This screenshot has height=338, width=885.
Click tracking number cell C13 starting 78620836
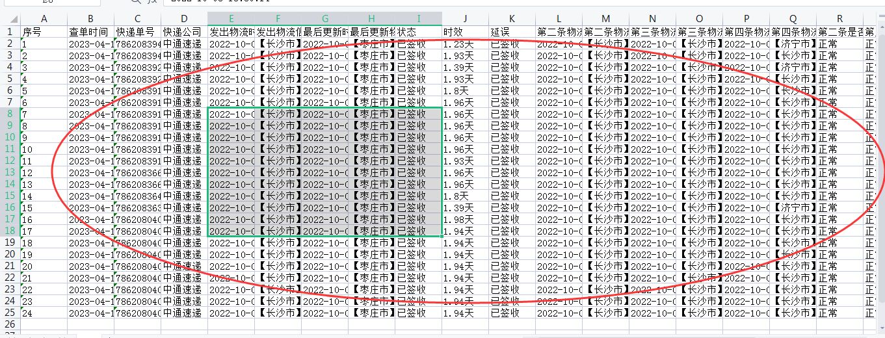click(137, 172)
